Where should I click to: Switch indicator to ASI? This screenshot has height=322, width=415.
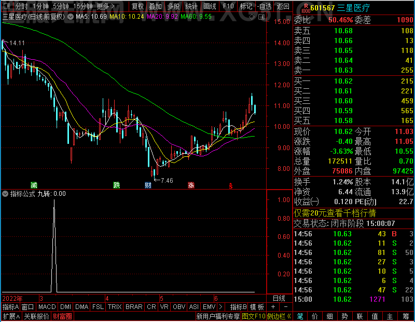(193, 307)
